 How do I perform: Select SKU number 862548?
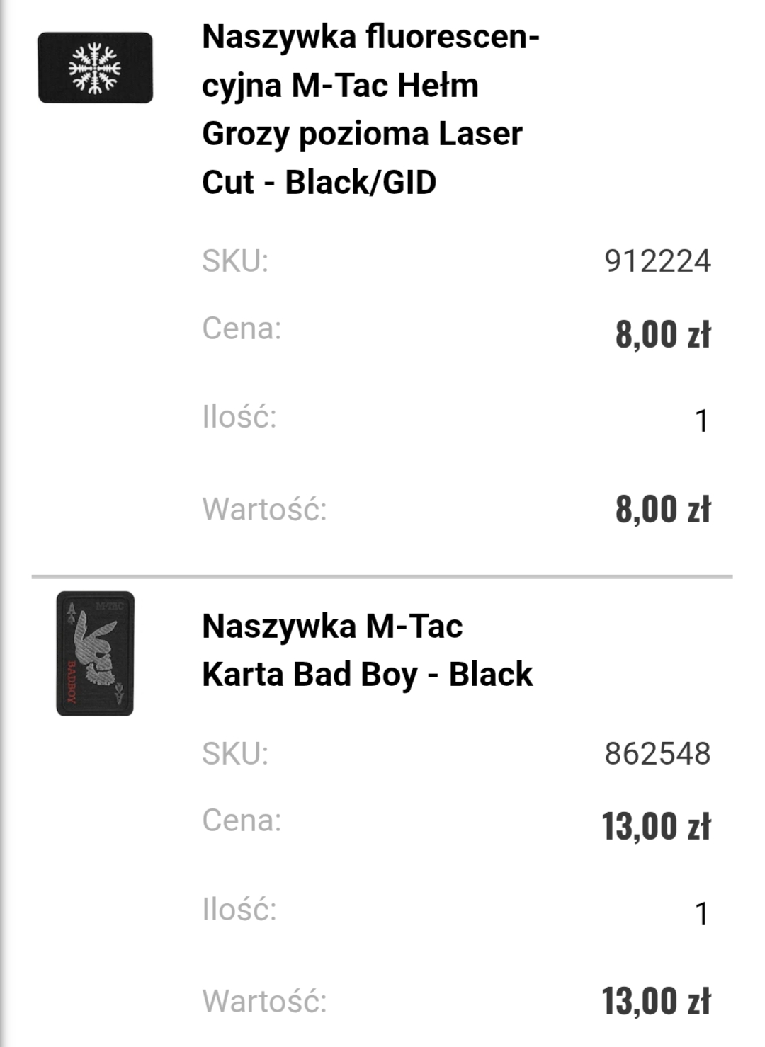pyautogui.click(x=657, y=754)
